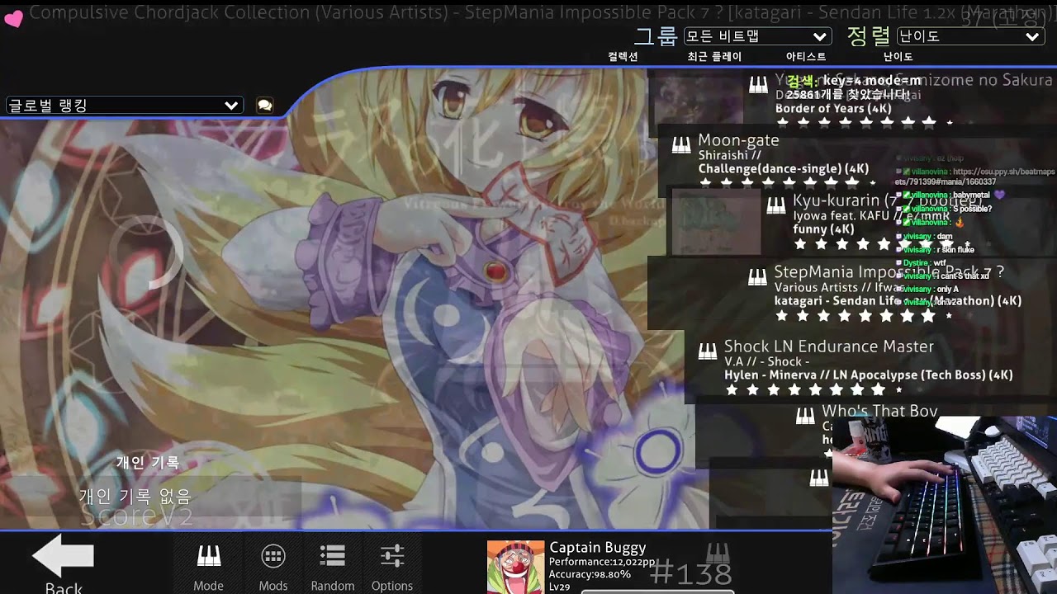
Task: Click Shock LN Endurance Master star rating
Action: pyautogui.click(x=813, y=389)
